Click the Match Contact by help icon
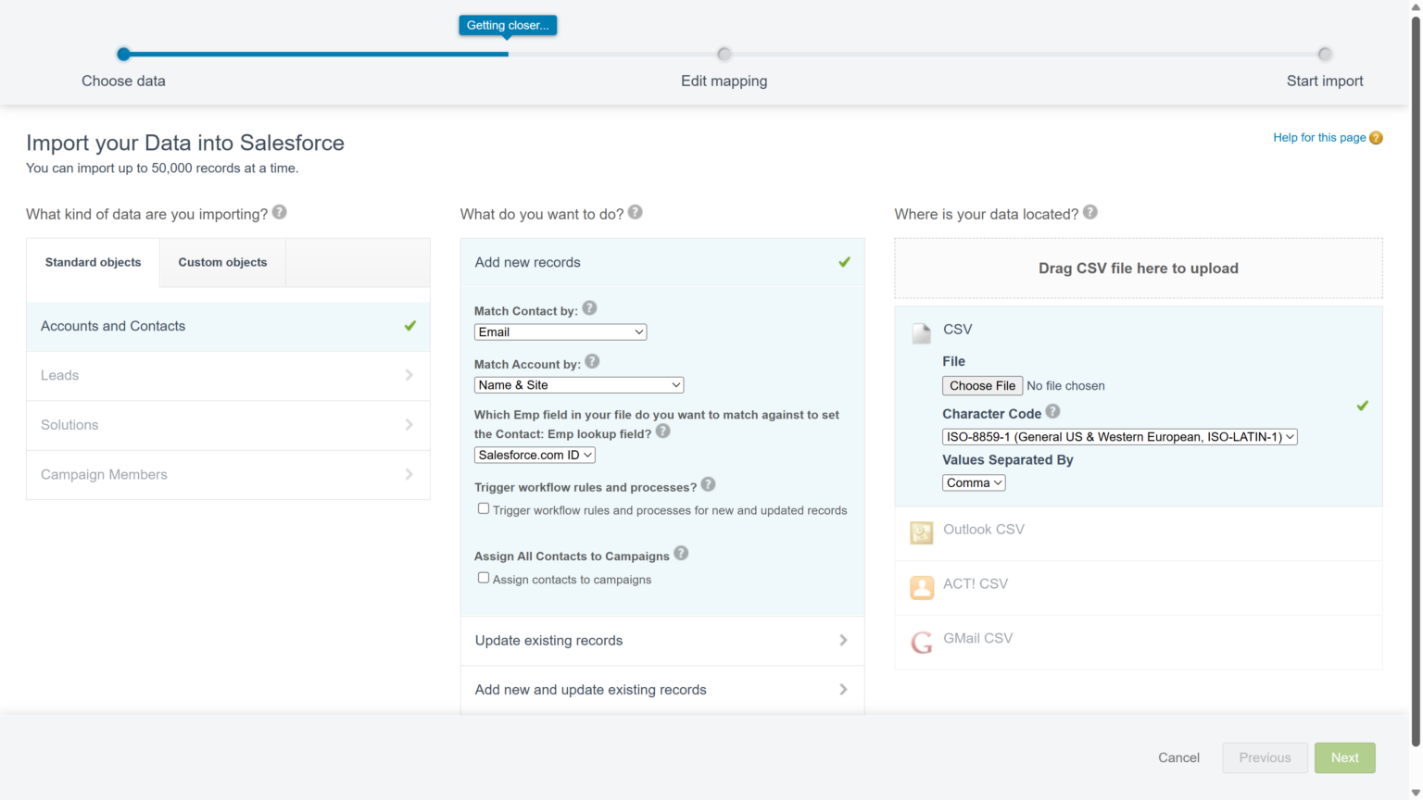Image resolution: width=1423 pixels, height=800 pixels. click(x=589, y=308)
